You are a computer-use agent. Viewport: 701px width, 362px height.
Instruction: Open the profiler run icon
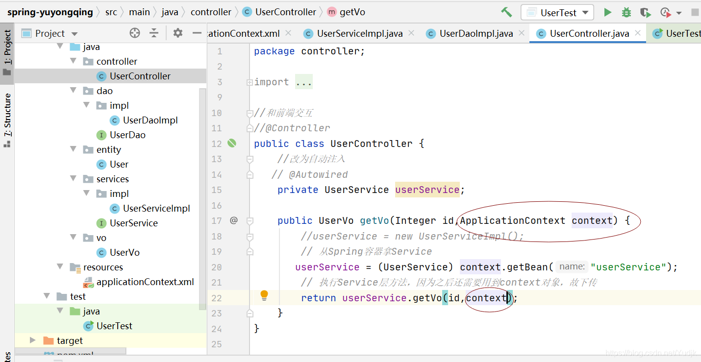(x=665, y=12)
